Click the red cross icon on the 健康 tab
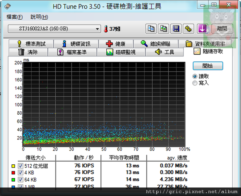 pyautogui.click(x=109, y=44)
